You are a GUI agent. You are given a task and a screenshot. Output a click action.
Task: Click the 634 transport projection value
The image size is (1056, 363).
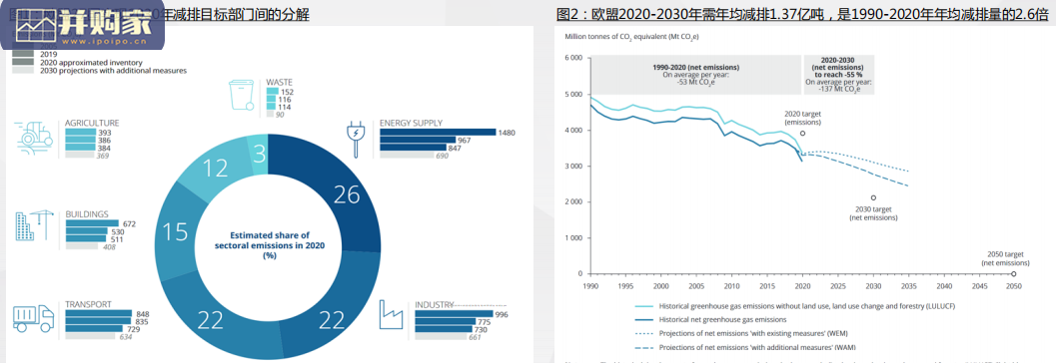(125, 337)
